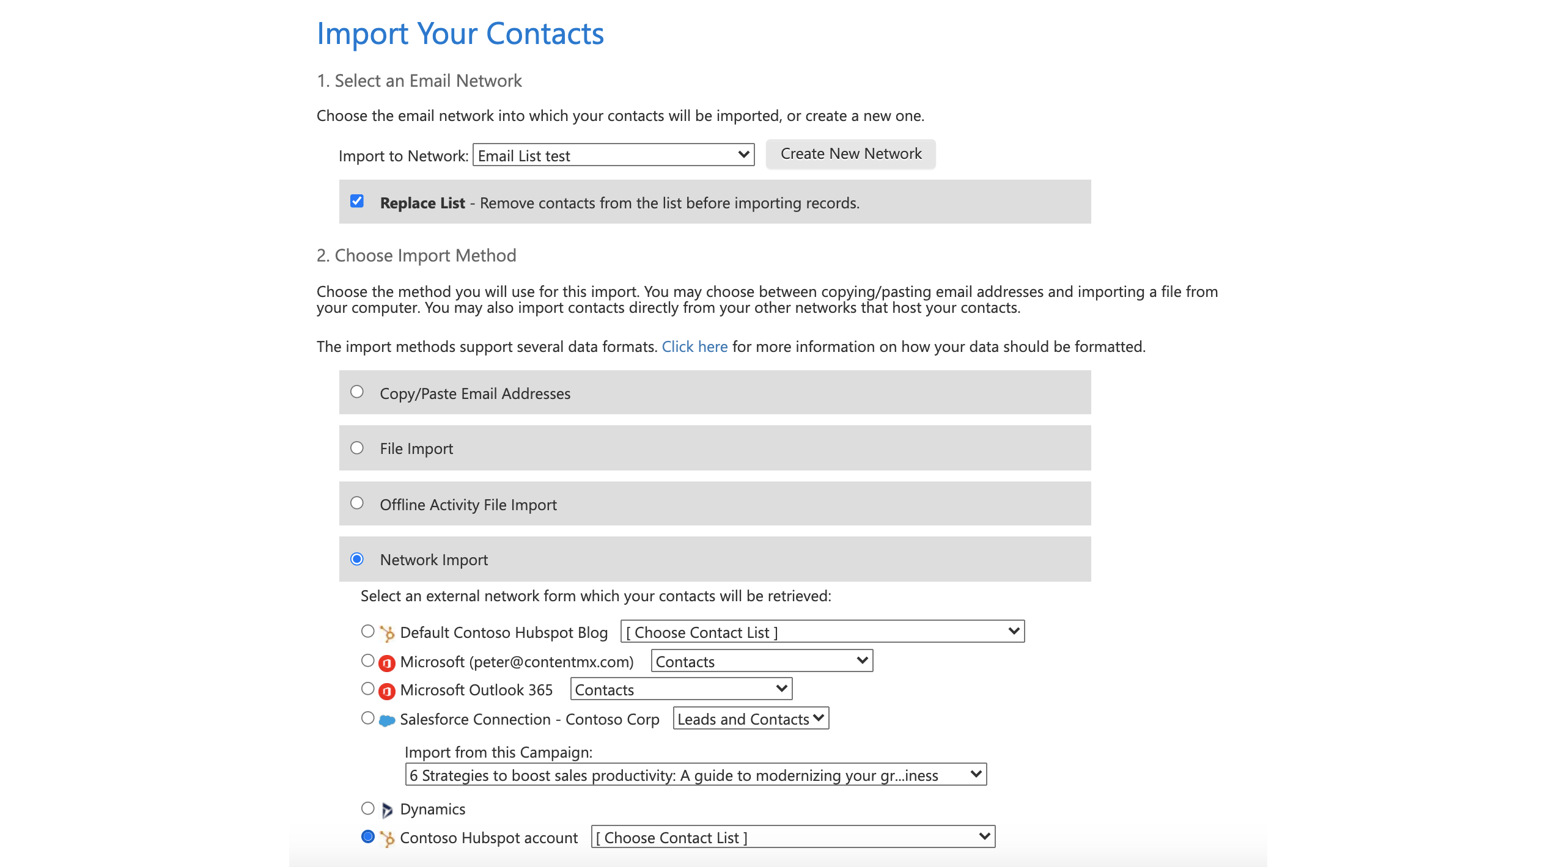Open the Leads and Contacts dropdown
This screenshot has height=867, width=1543.
pos(751,718)
